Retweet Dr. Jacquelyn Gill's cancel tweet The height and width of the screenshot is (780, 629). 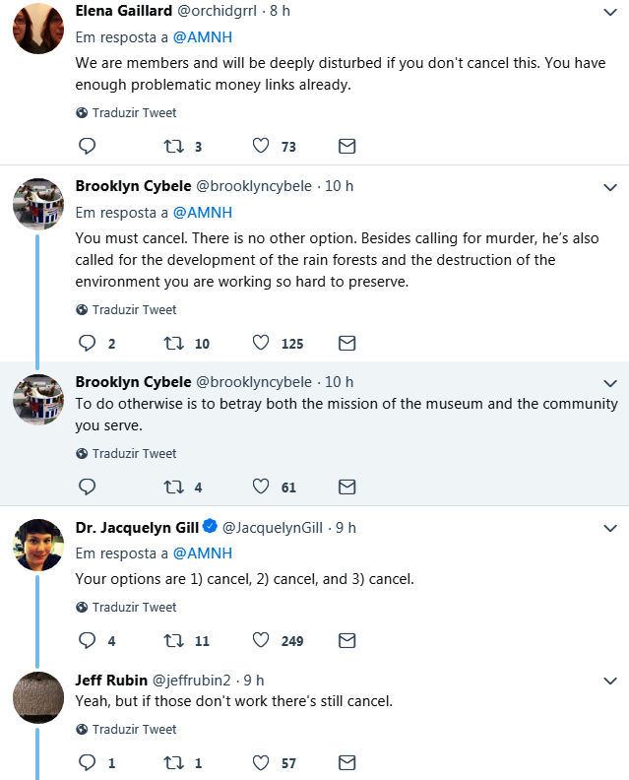[x=173, y=640]
